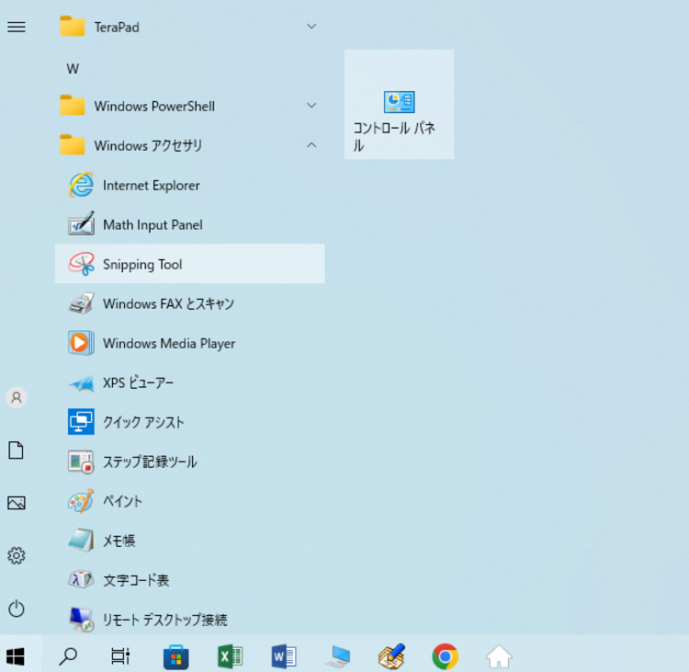Screen dimensions: 689x672
Task: Click the ステップ記録ツール text label
Action: point(151,461)
